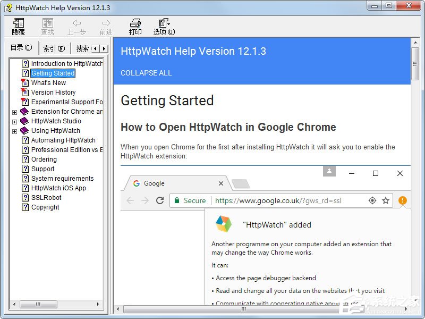The width and height of the screenshot is (425, 319).
Task: Click the icon beside Experimental Support
Action: (x=24, y=102)
